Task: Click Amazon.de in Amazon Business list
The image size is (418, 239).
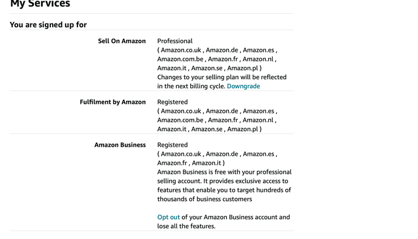Action: (x=222, y=154)
